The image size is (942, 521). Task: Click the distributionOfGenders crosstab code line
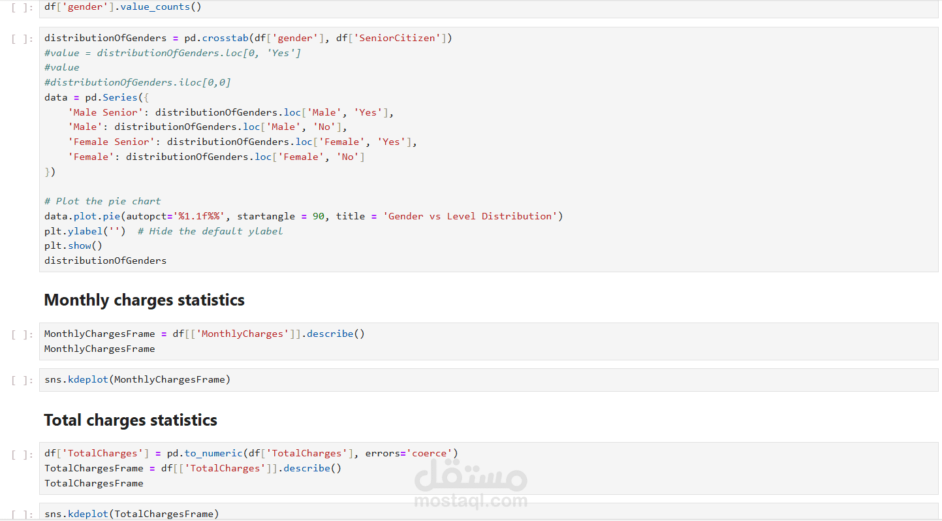click(x=248, y=38)
